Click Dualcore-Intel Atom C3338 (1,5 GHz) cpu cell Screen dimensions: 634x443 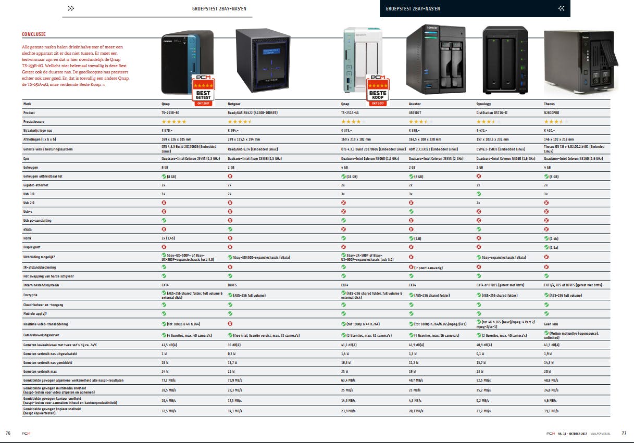coord(255,158)
